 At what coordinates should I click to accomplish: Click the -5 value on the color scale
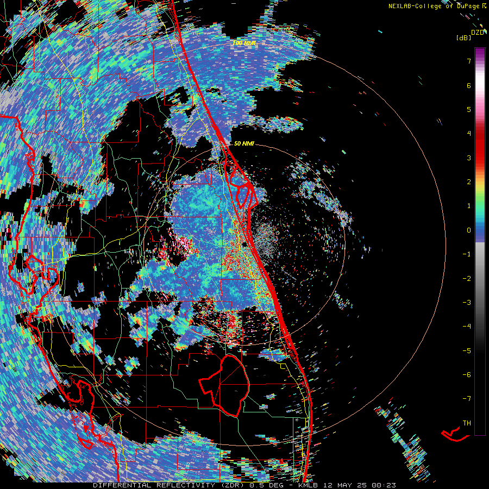point(467,350)
